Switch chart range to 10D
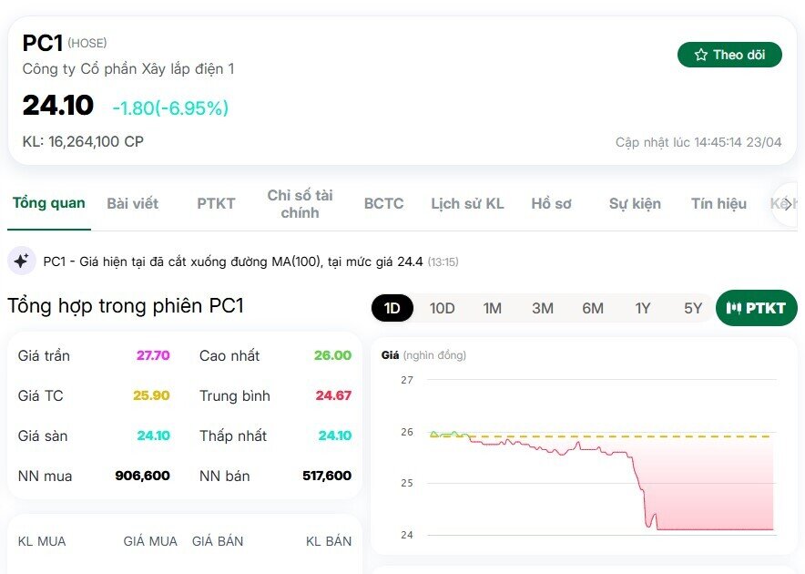The image size is (805, 574). coord(443,308)
